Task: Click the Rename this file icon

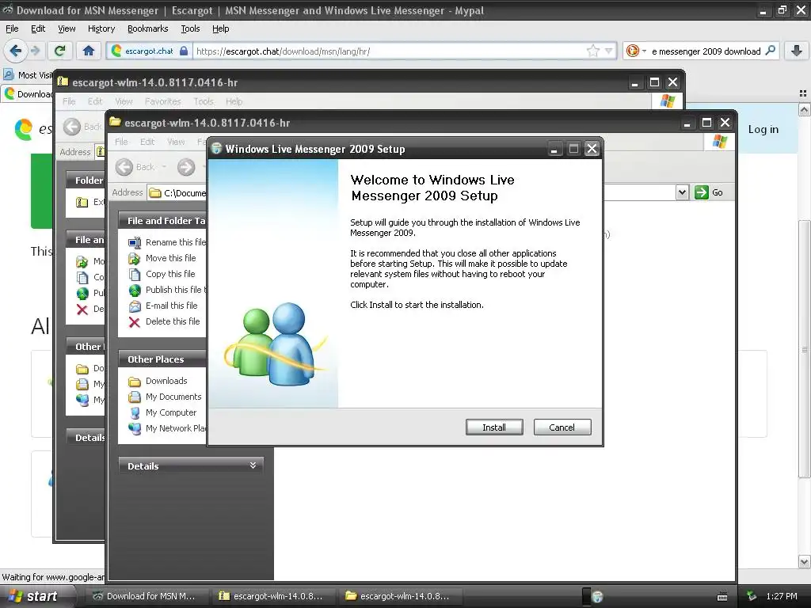Action: [135, 242]
